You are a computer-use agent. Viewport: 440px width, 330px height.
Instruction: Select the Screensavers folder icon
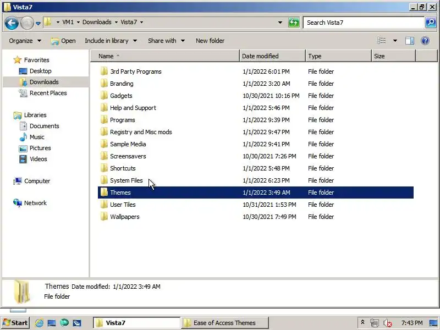104,156
